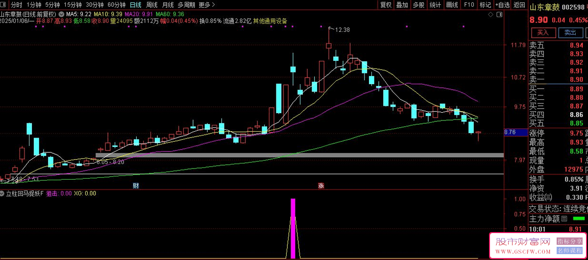Click the 涨 marker icon below the chart
Viewport: 588px width, 260px height.
[321, 186]
